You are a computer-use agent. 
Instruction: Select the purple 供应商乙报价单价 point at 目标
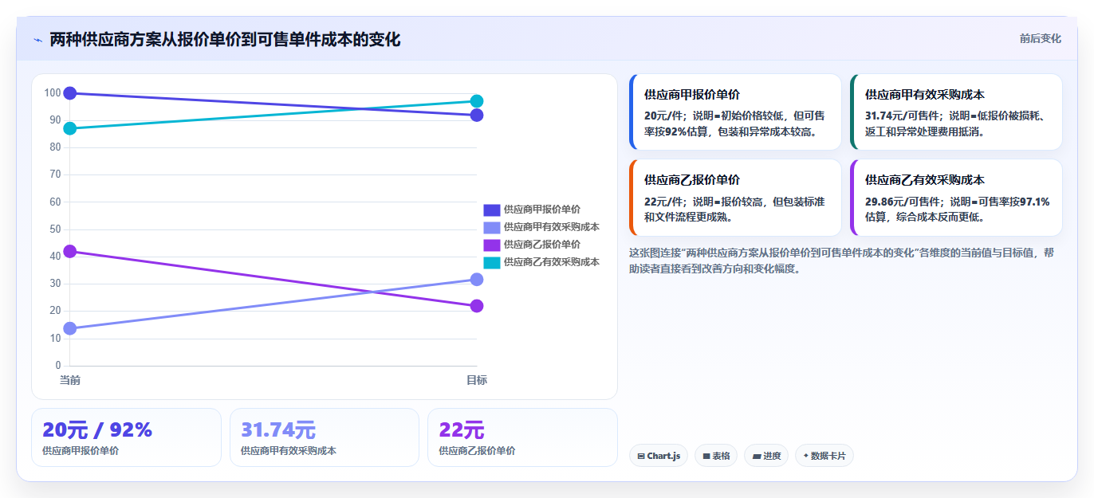pyautogui.click(x=477, y=306)
